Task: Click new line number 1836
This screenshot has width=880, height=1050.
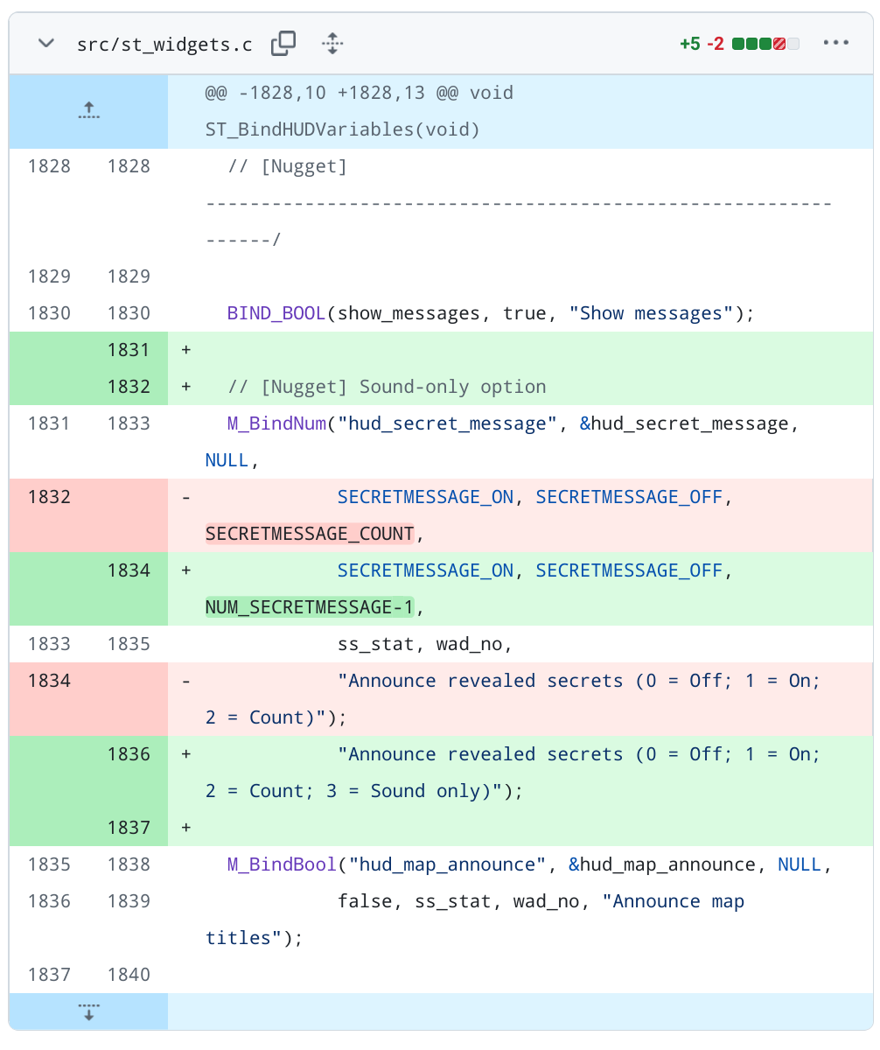Action: point(129,754)
